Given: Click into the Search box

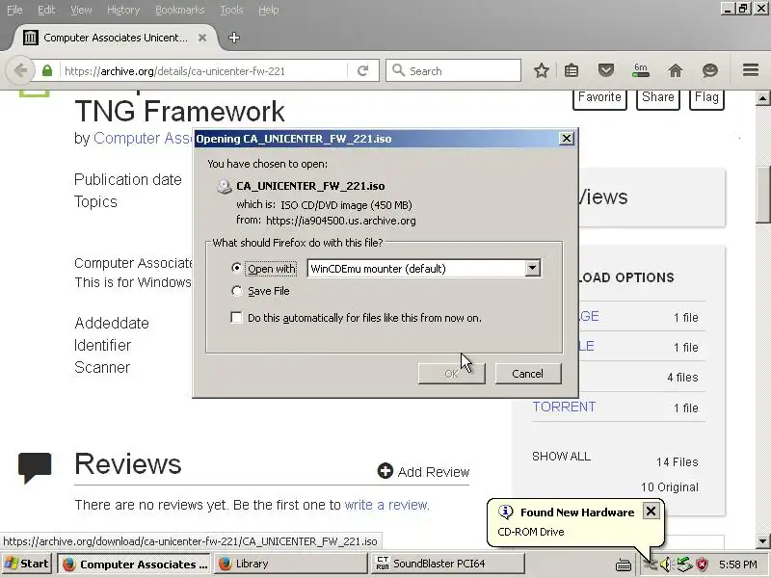Looking at the screenshot, I should 453,70.
